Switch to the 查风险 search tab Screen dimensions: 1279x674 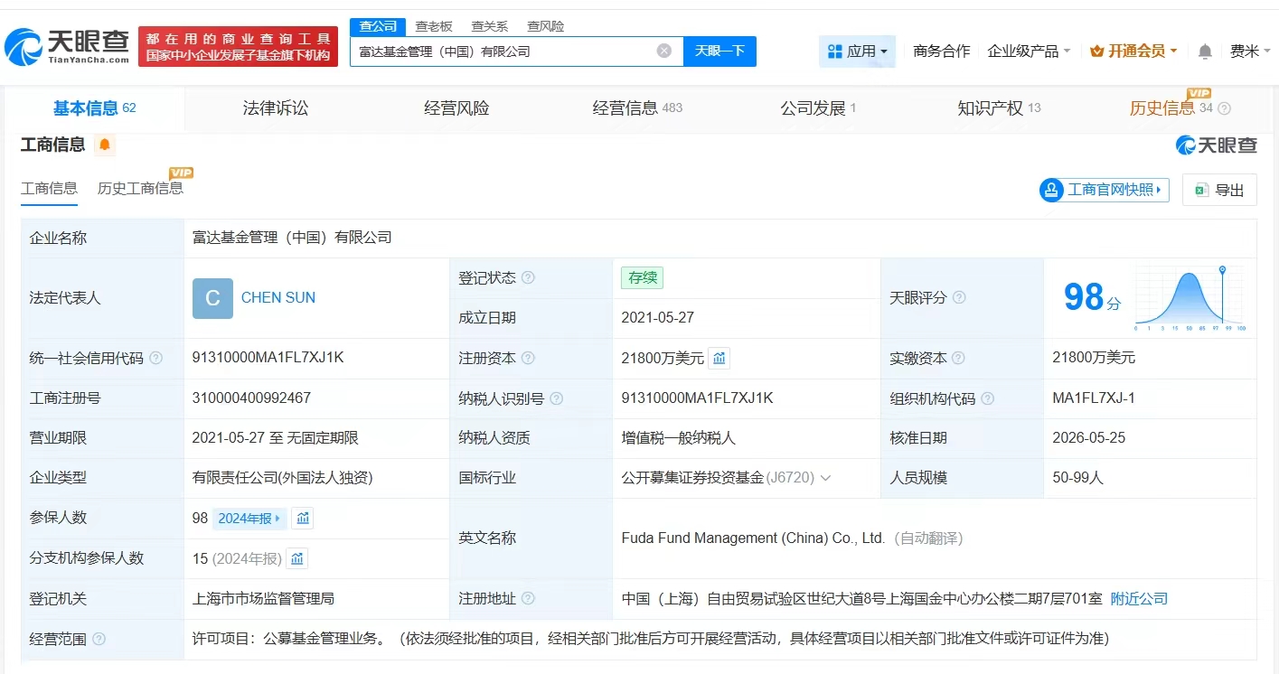546,26
